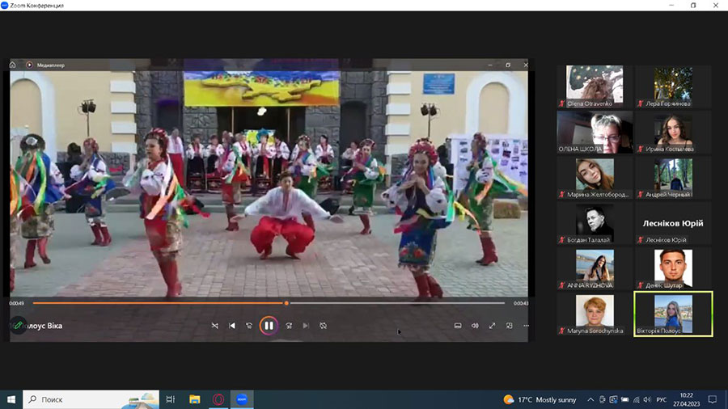Open the media player's more options menu

click(527, 326)
